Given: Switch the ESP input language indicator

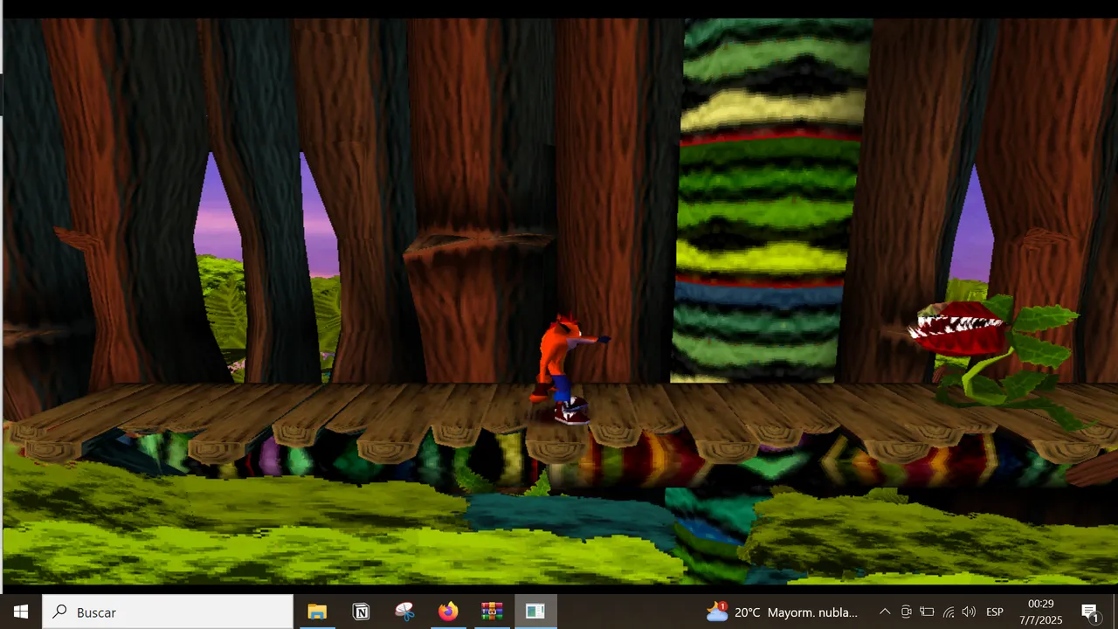Looking at the screenshot, I should 995,612.
